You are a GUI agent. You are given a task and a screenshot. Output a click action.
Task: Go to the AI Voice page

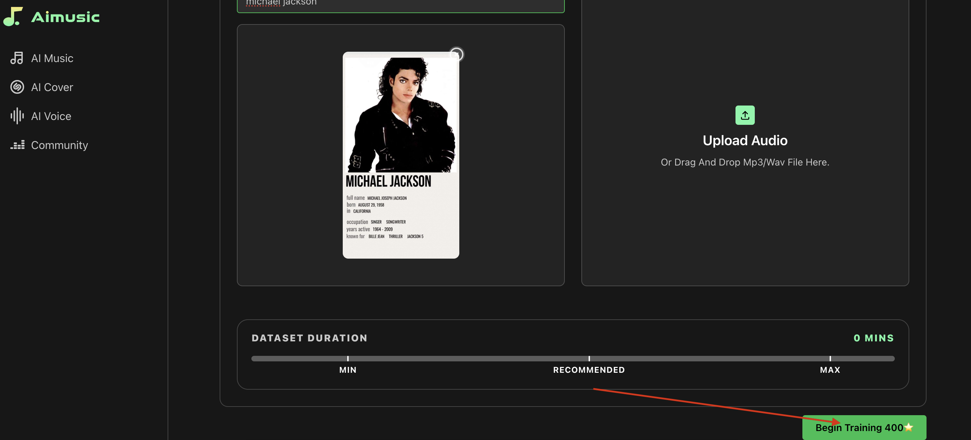tap(51, 116)
